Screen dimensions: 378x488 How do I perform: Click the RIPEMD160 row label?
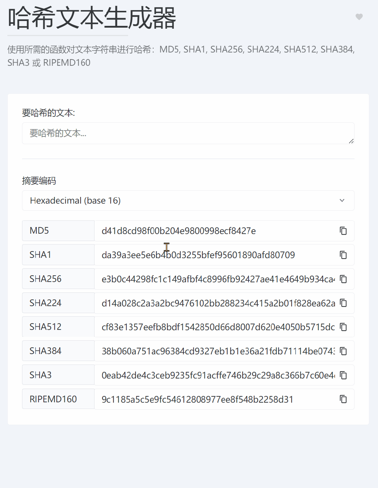58,399
